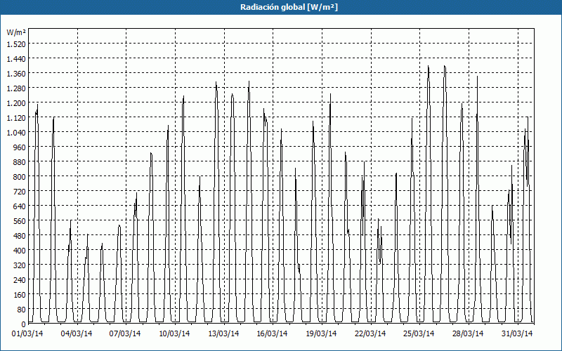Click the 1.280 y-axis label
This screenshot has width=562, height=351.
(x=16, y=88)
